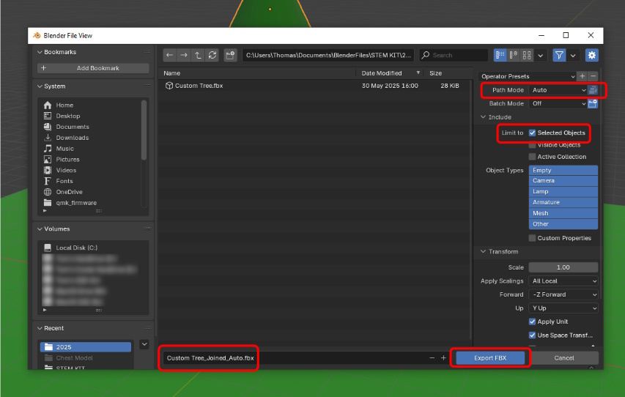The image size is (625, 397).
Task: Click Export FBX button
Action: 490,358
